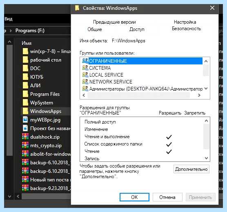Select the myWEBpc.jpg file name
Viewport: 227px width, 212px height.
pyautogui.click(x=45, y=120)
